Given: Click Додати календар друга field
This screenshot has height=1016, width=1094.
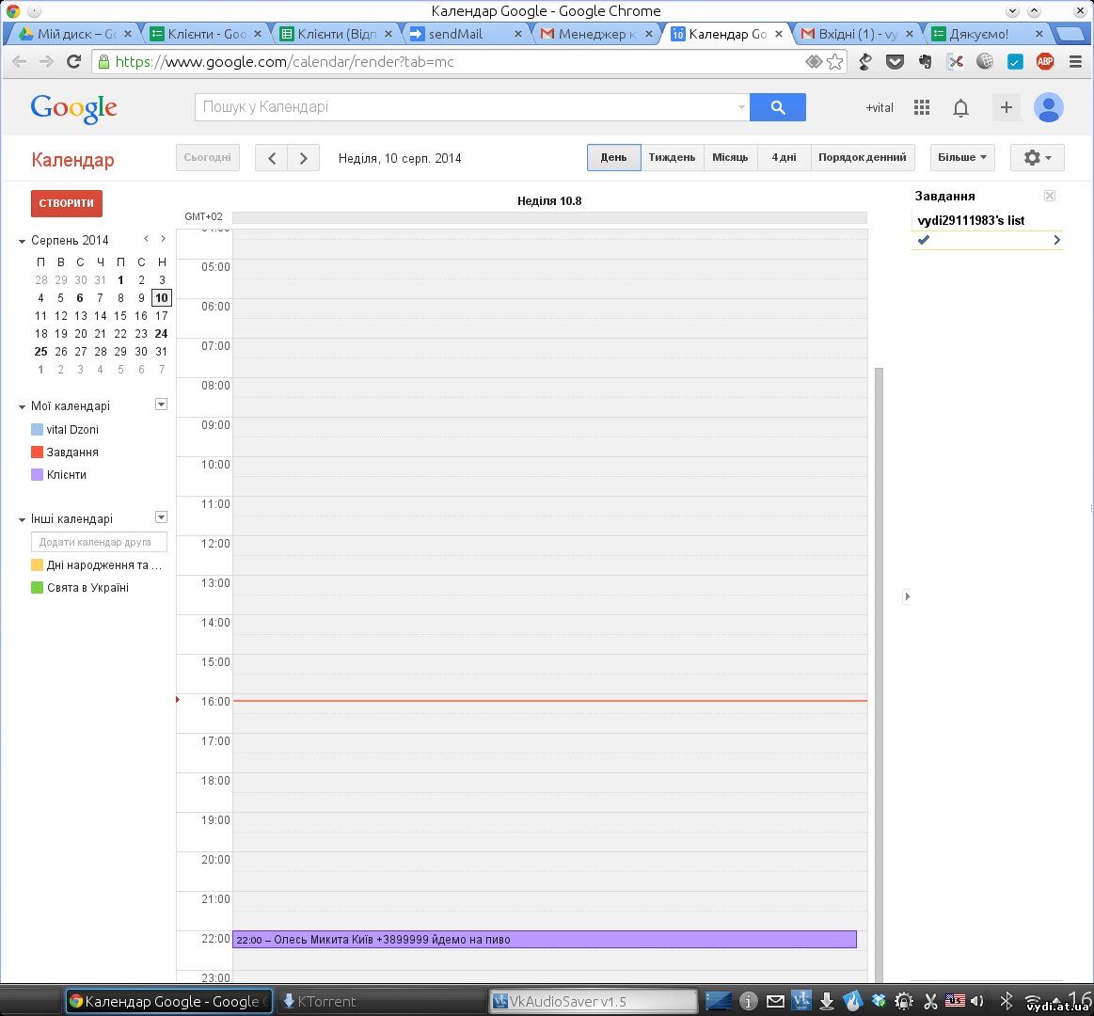Looking at the screenshot, I should (x=99, y=542).
